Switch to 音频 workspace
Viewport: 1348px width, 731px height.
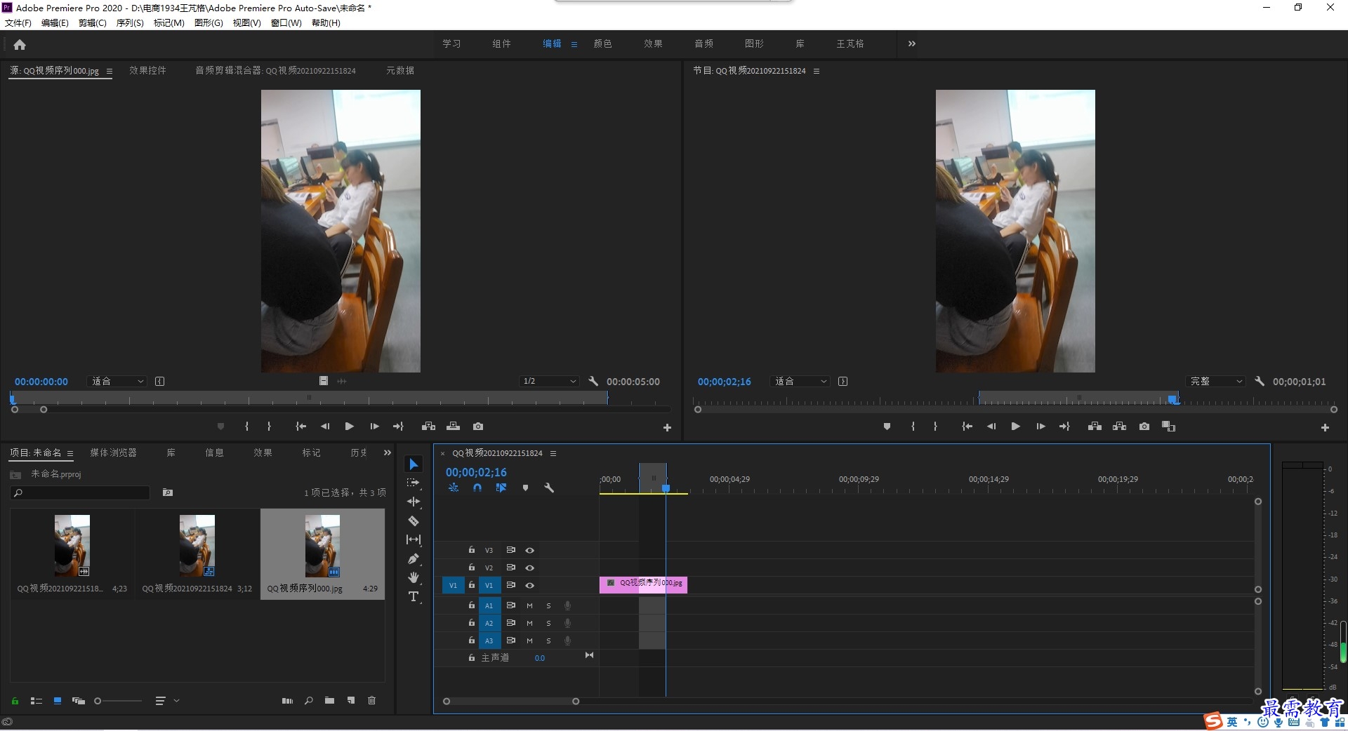point(703,43)
